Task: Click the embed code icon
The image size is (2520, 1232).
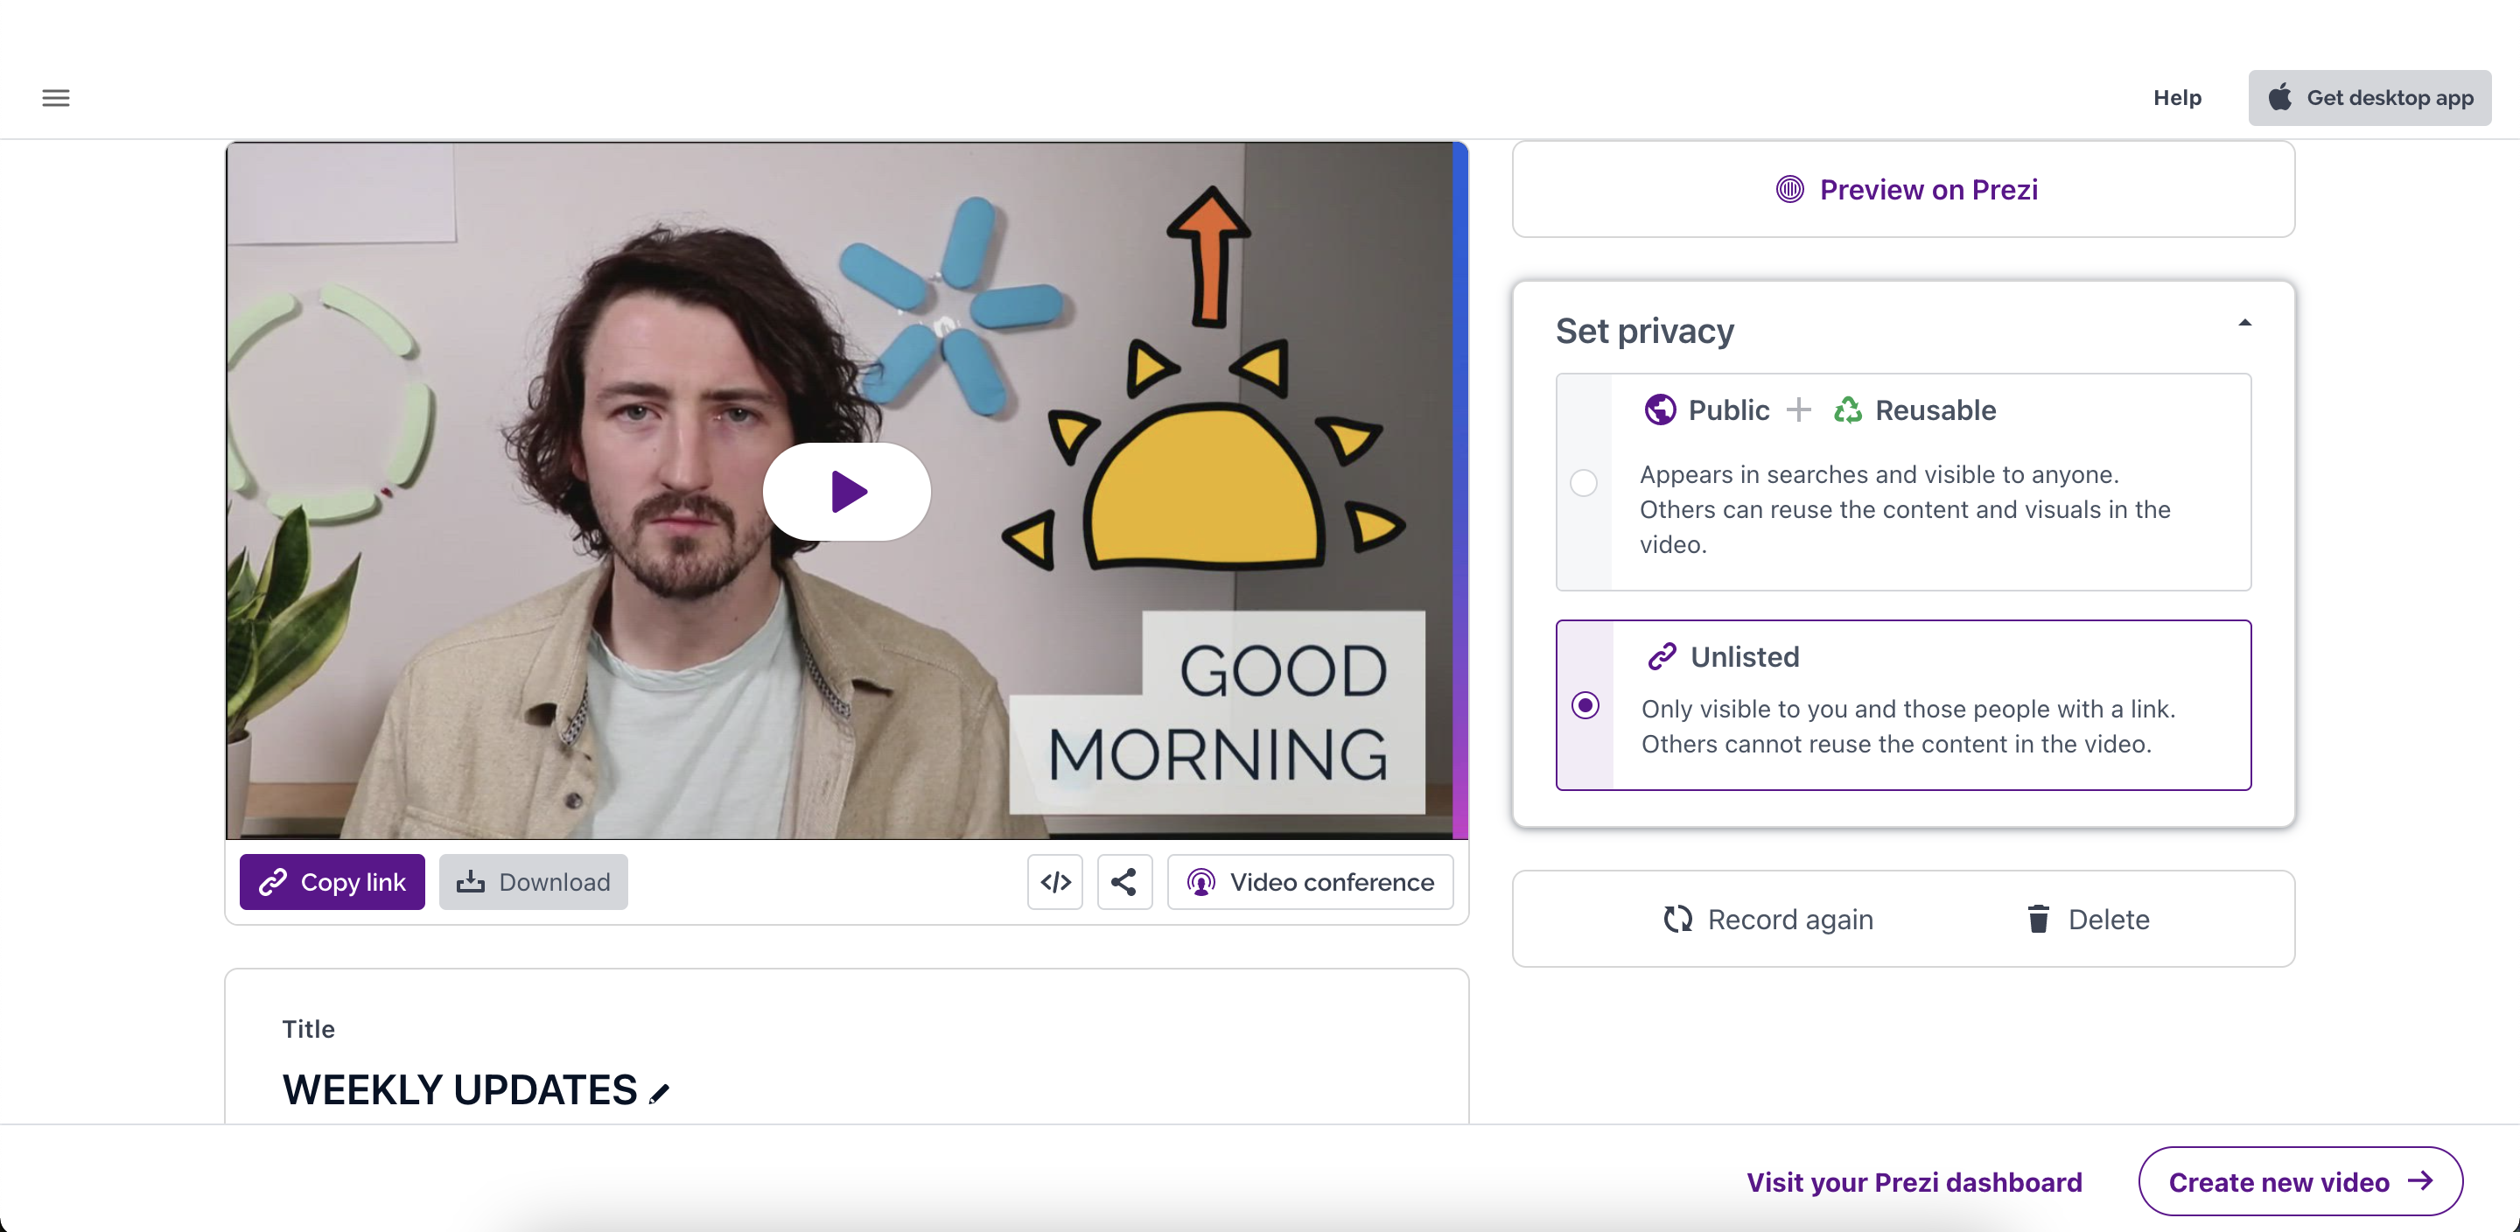Action: point(1054,882)
